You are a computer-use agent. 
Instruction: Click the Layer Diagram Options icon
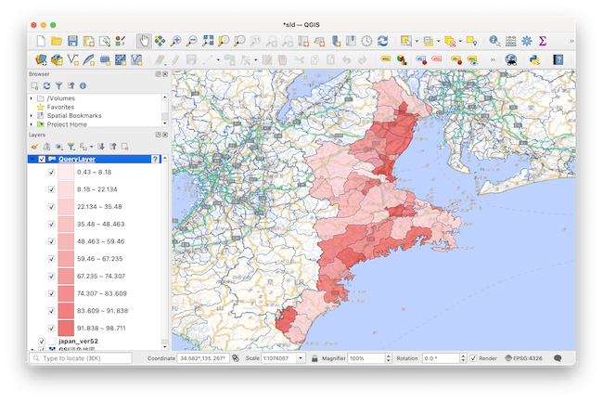tap(402, 59)
